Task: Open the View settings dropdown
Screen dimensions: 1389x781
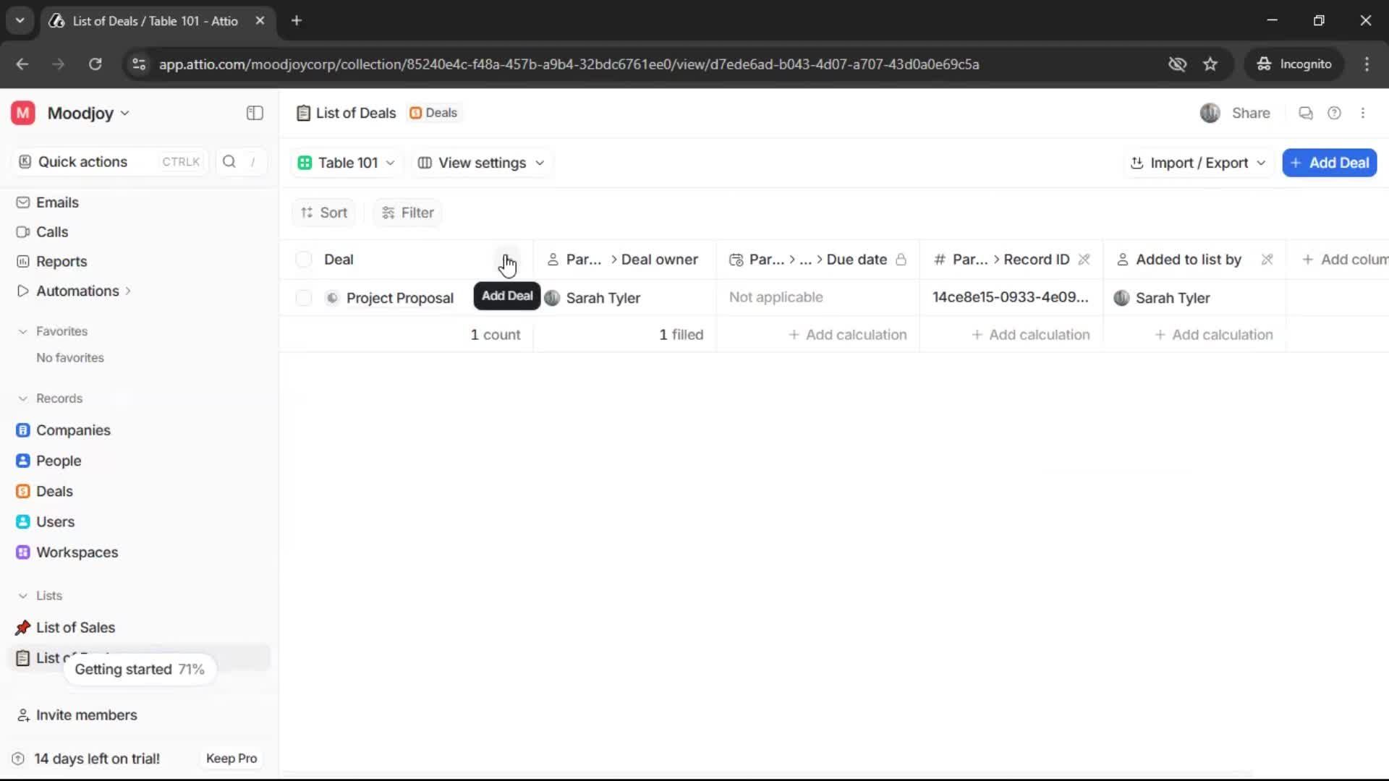Action: [480, 163]
